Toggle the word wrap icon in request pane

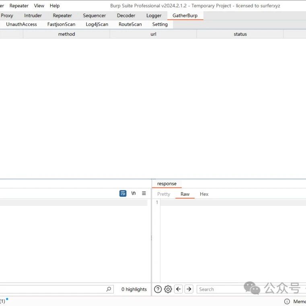123,193
